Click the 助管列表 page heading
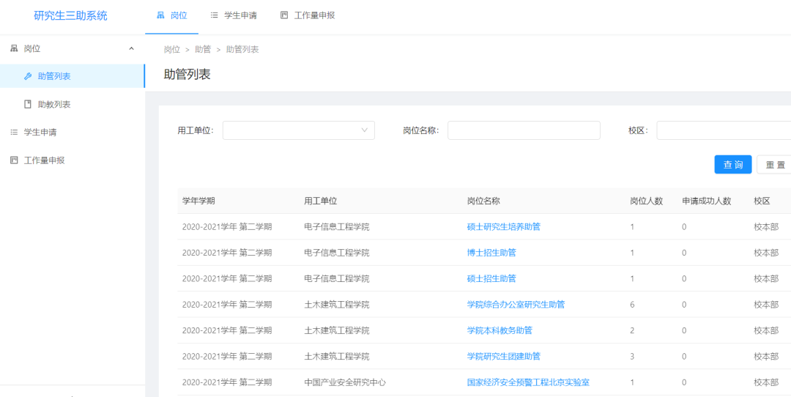Viewport: 791px width, 397px height. [187, 75]
